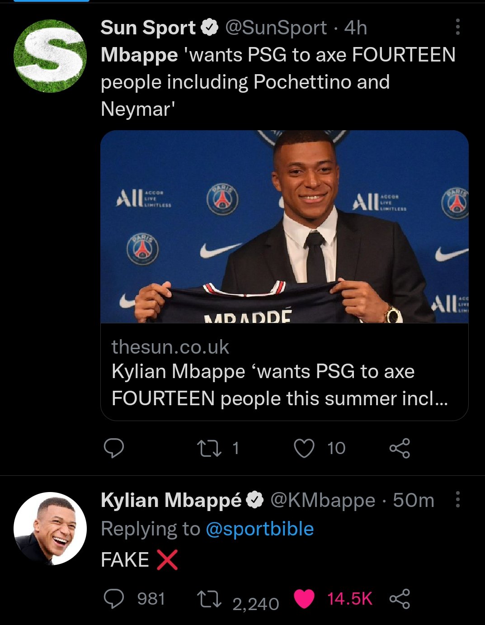Open more options on Sun Sport tweet
The width and height of the screenshot is (485, 625).
[457, 27]
